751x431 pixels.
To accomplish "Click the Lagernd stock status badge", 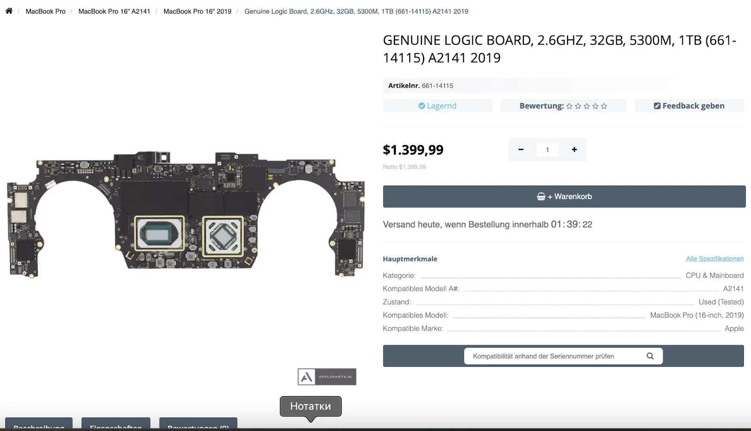I will click(x=437, y=106).
